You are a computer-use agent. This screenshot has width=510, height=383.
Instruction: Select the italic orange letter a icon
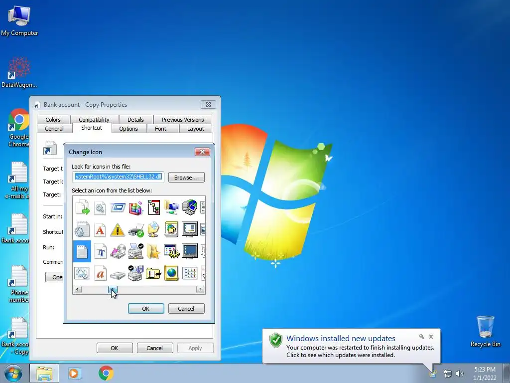point(100,273)
